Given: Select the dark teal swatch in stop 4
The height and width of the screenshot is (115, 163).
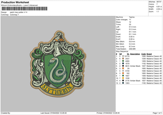Looking at the screenshot, I should 123,63.
